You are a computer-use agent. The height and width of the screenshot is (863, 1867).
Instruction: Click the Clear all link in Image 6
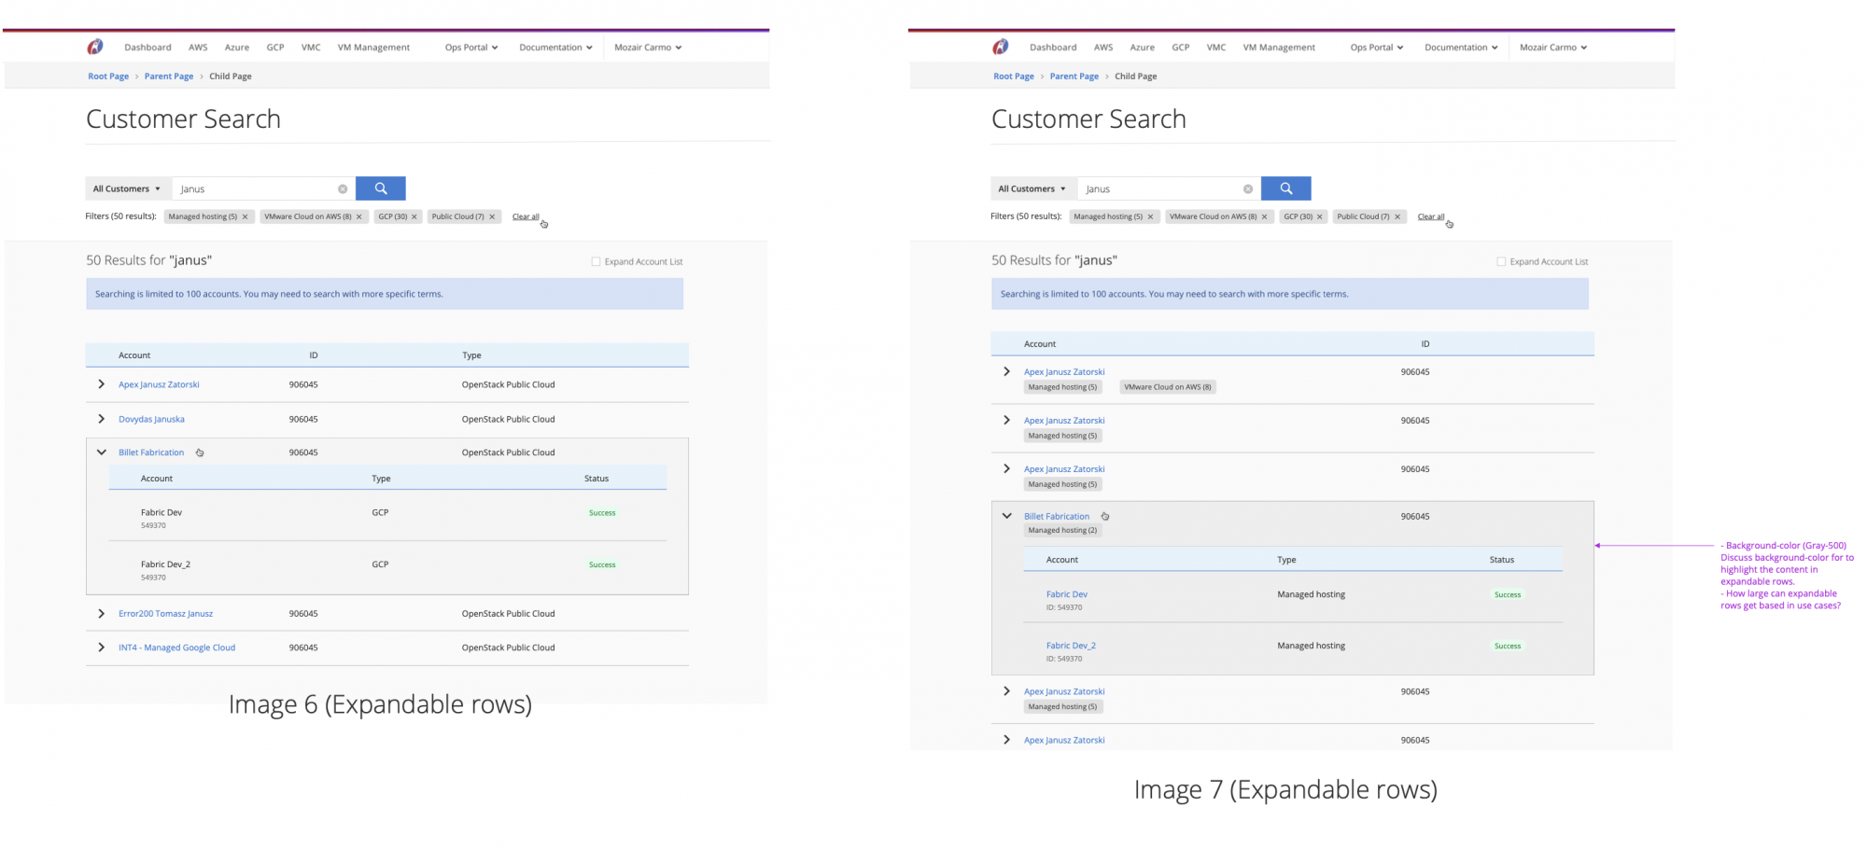(525, 216)
